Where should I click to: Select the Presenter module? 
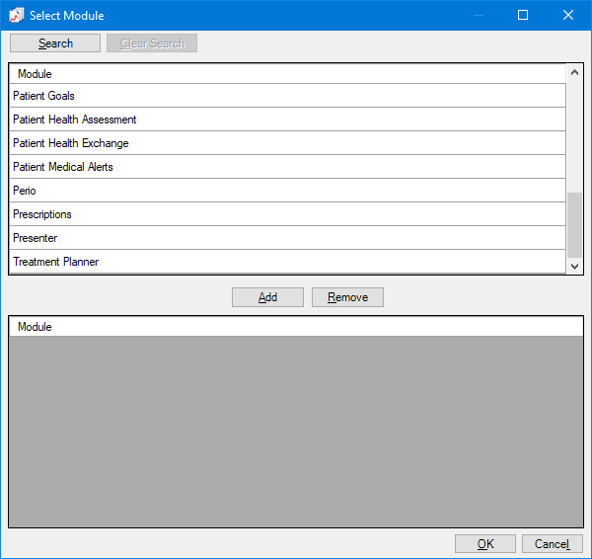coord(36,238)
